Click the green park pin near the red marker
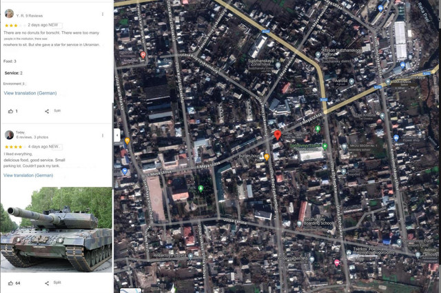Screen dimensions: 441x293 [x=318, y=129]
